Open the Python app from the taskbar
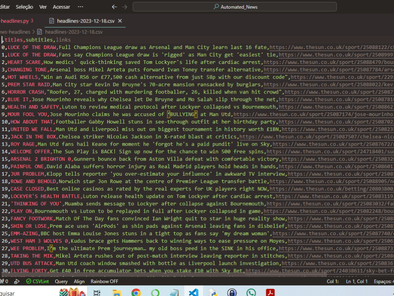This screenshot has width=394, height=296. coord(213,293)
